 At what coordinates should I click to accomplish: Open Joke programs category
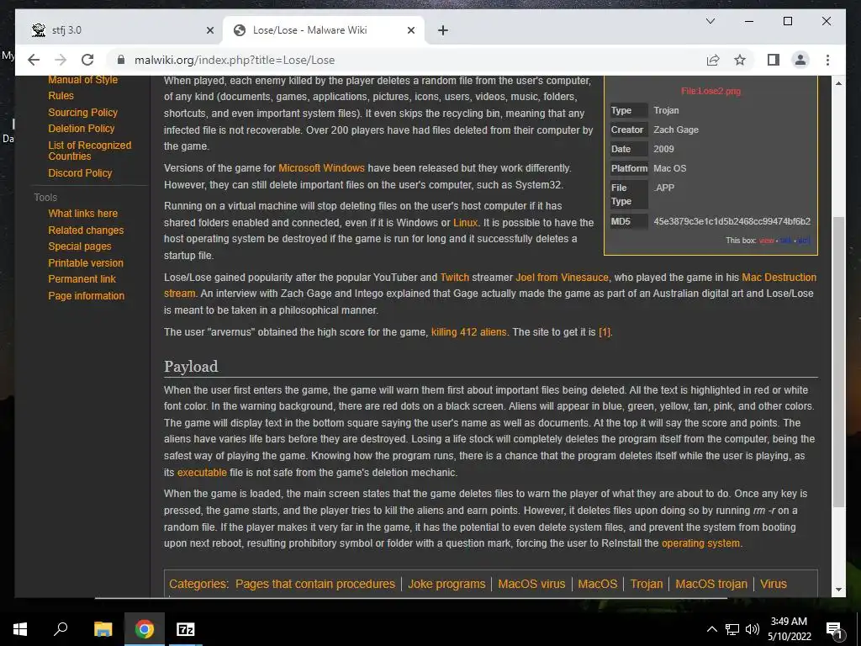click(446, 584)
